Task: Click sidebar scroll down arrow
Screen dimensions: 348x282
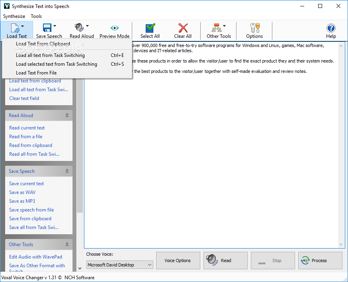Action: click(x=80, y=268)
